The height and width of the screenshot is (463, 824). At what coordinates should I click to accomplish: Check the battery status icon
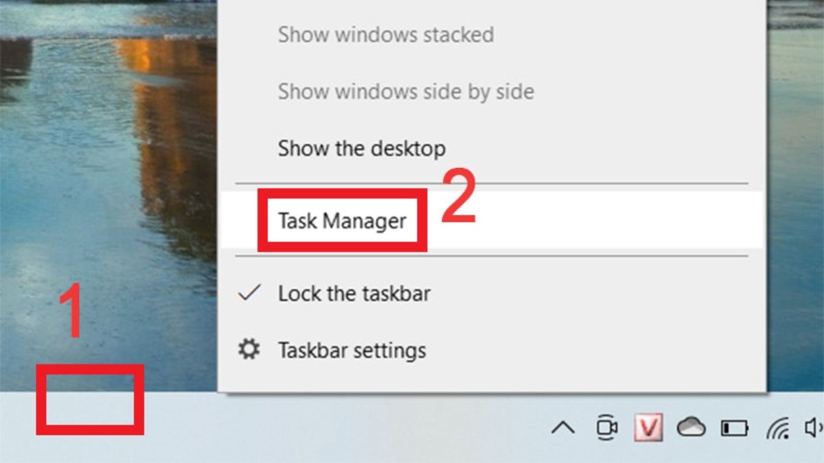pyautogui.click(x=734, y=428)
